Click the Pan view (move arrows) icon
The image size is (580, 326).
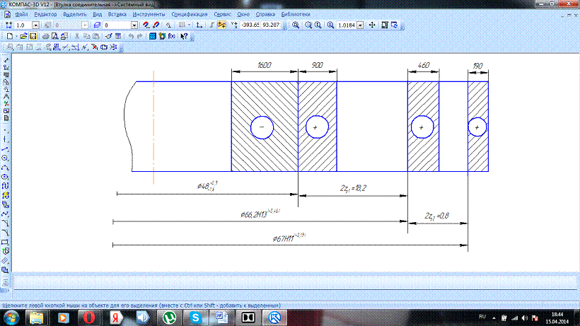pos(373,25)
